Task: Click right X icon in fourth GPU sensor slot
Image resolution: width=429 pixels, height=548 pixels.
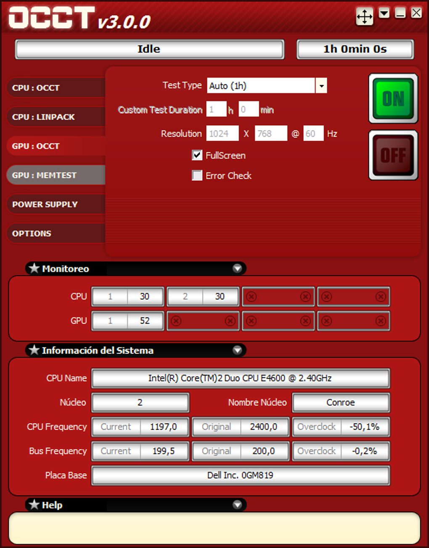Action: pyautogui.click(x=381, y=321)
